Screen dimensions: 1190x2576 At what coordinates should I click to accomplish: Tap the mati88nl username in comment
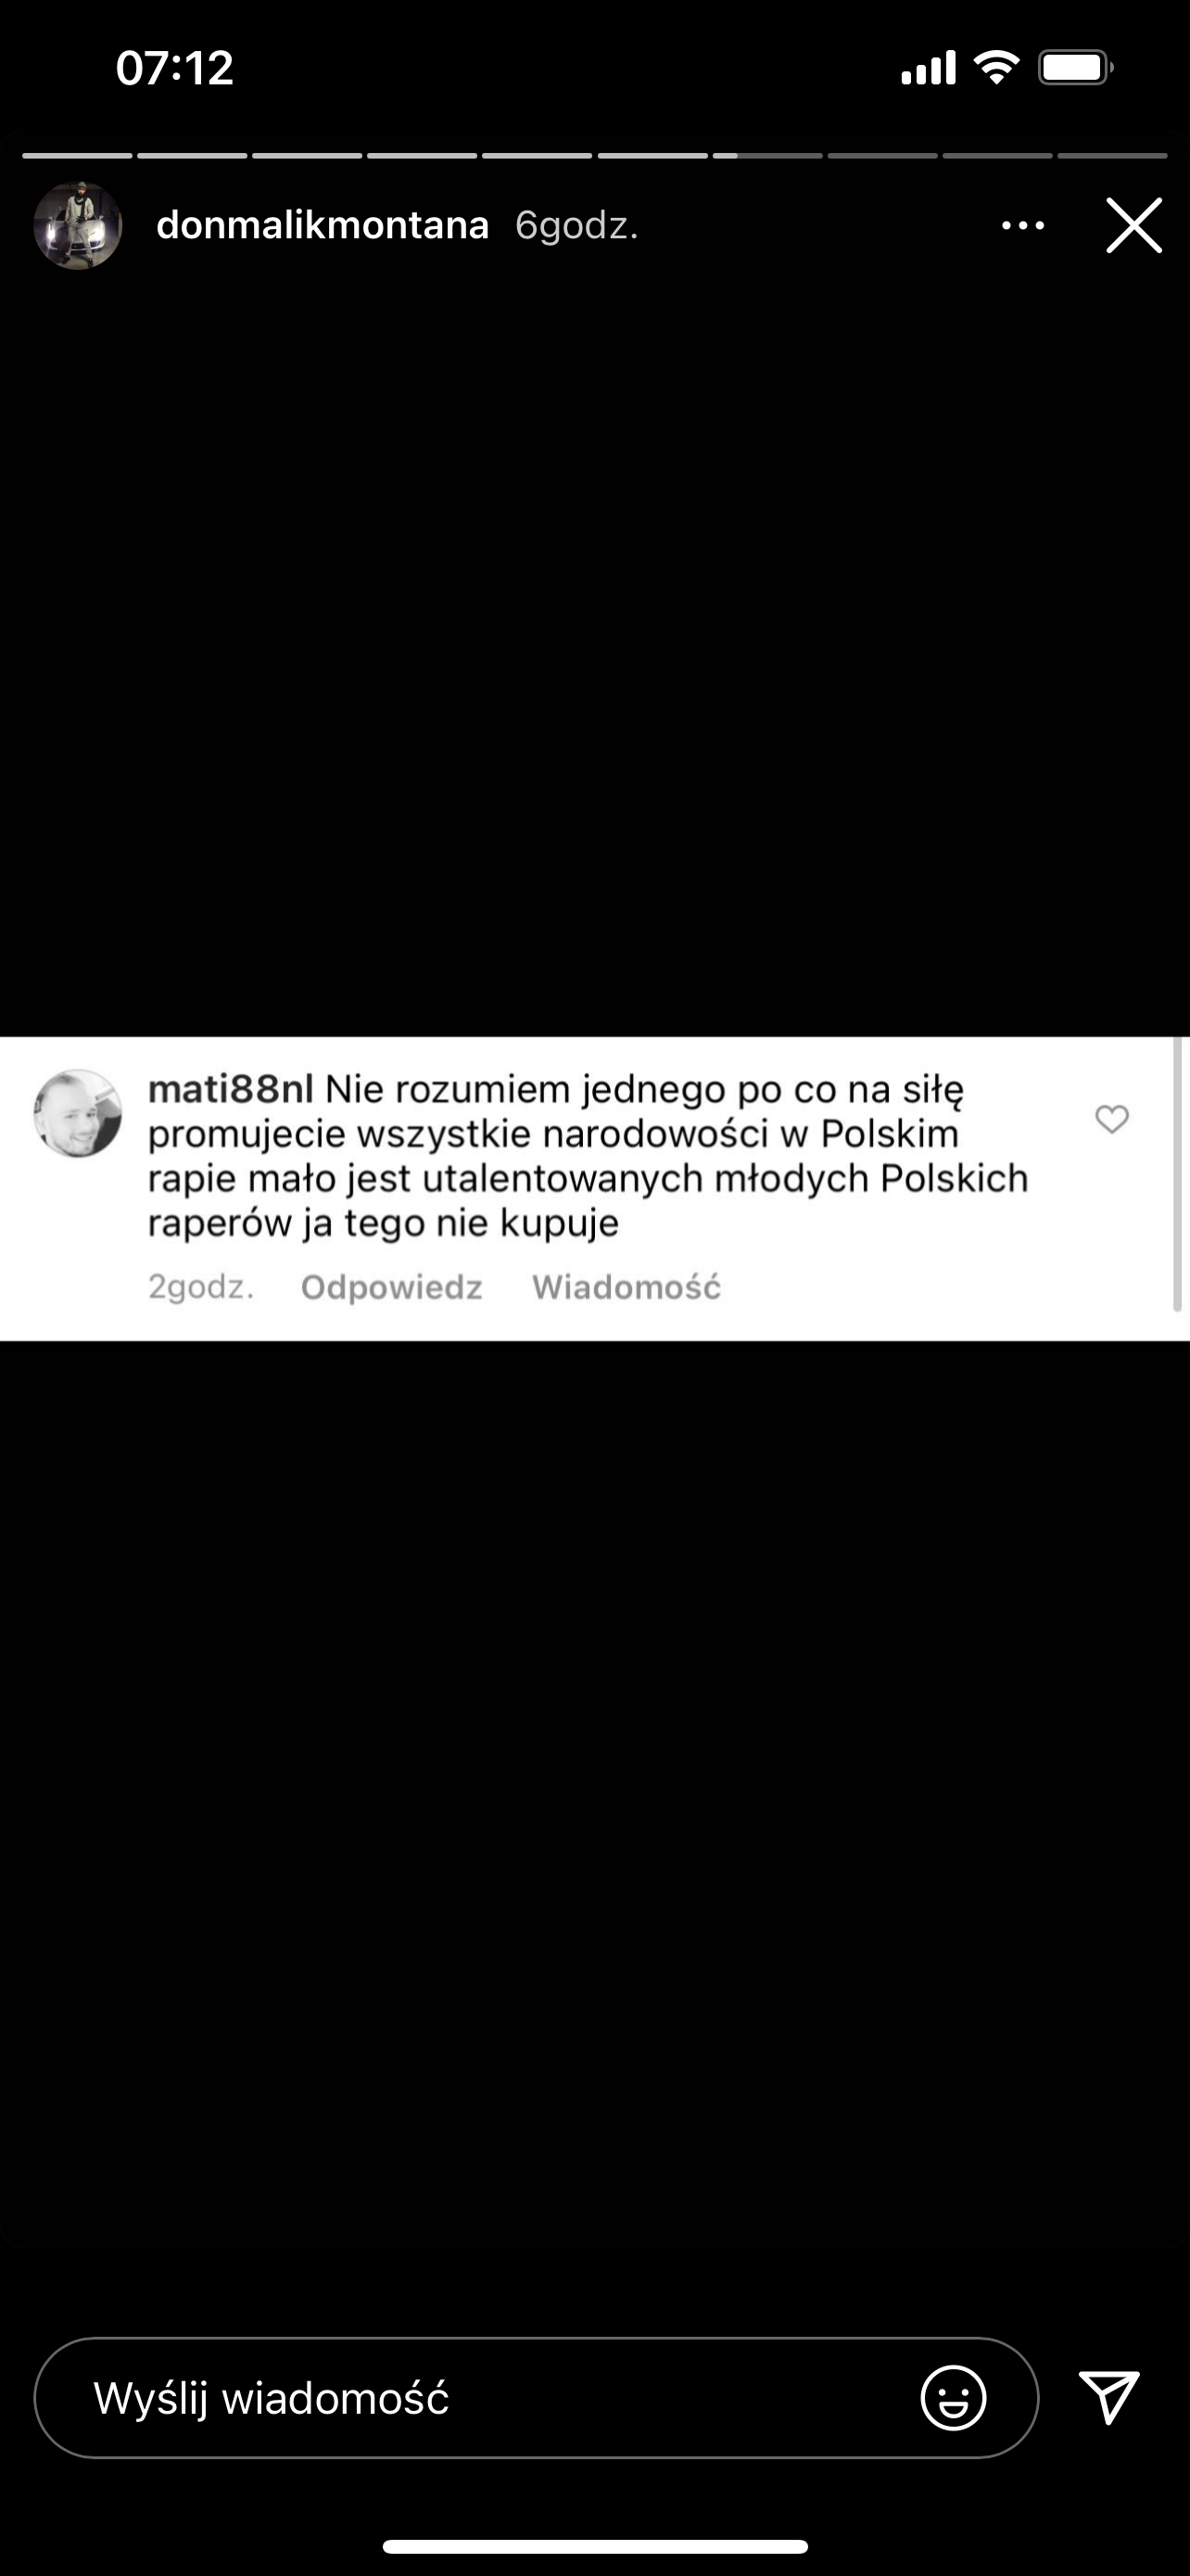point(231,1089)
